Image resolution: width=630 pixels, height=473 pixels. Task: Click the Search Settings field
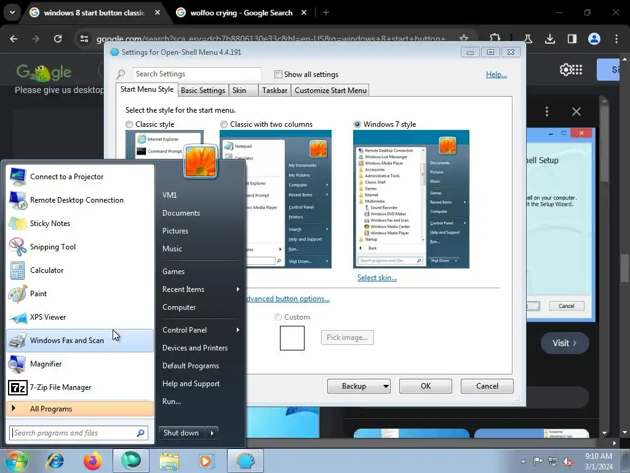coord(196,74)
